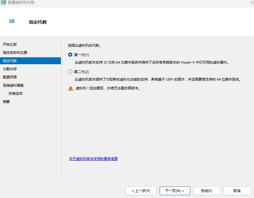Open the 安装选项 sub-step
The height and width of the screenshot is (198, 254).
[x=15, y=93]
